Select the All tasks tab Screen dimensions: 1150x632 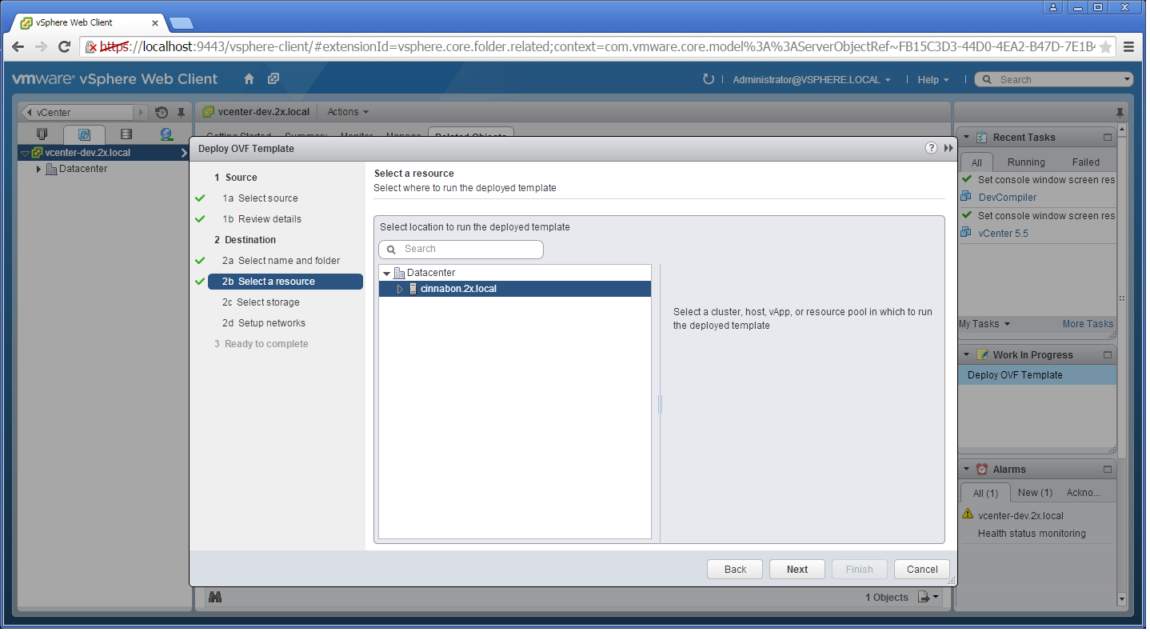[976, 162]
